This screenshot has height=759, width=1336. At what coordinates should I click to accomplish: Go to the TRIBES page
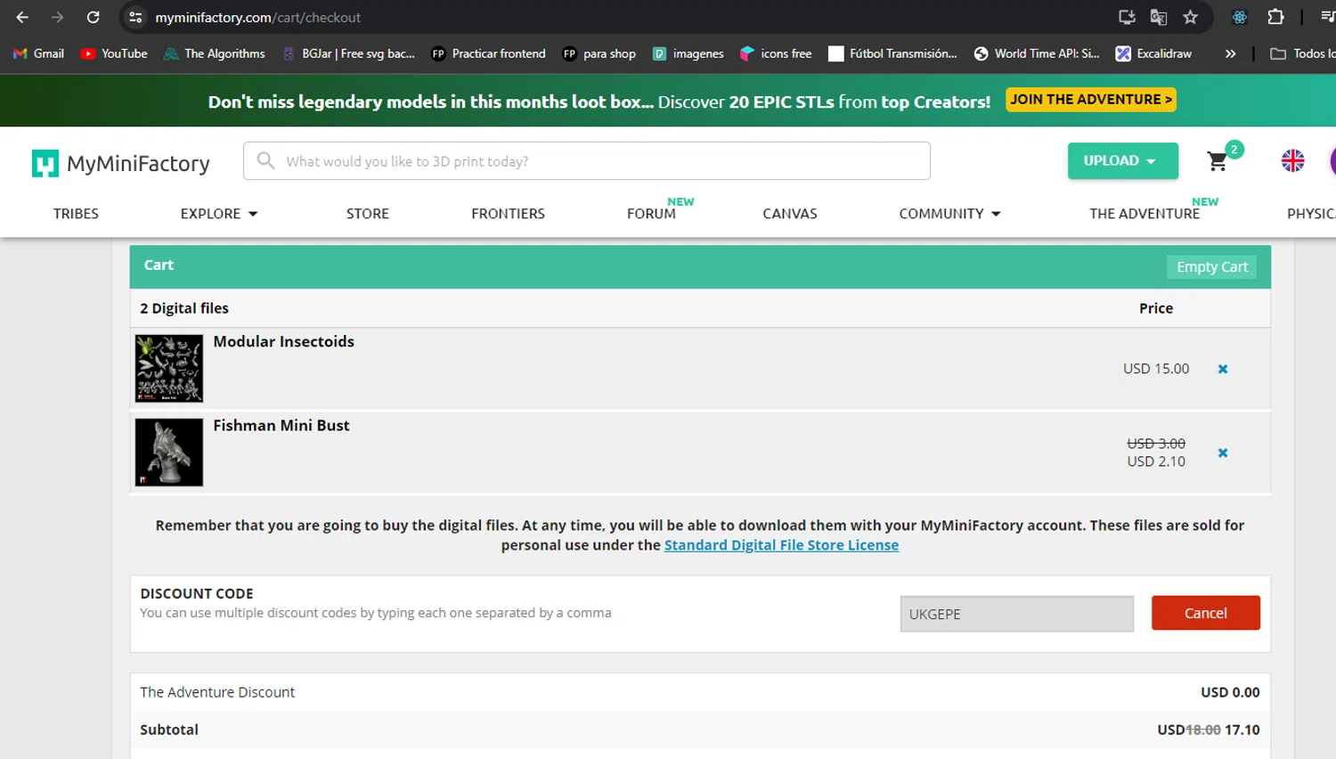tap(76, 214)
